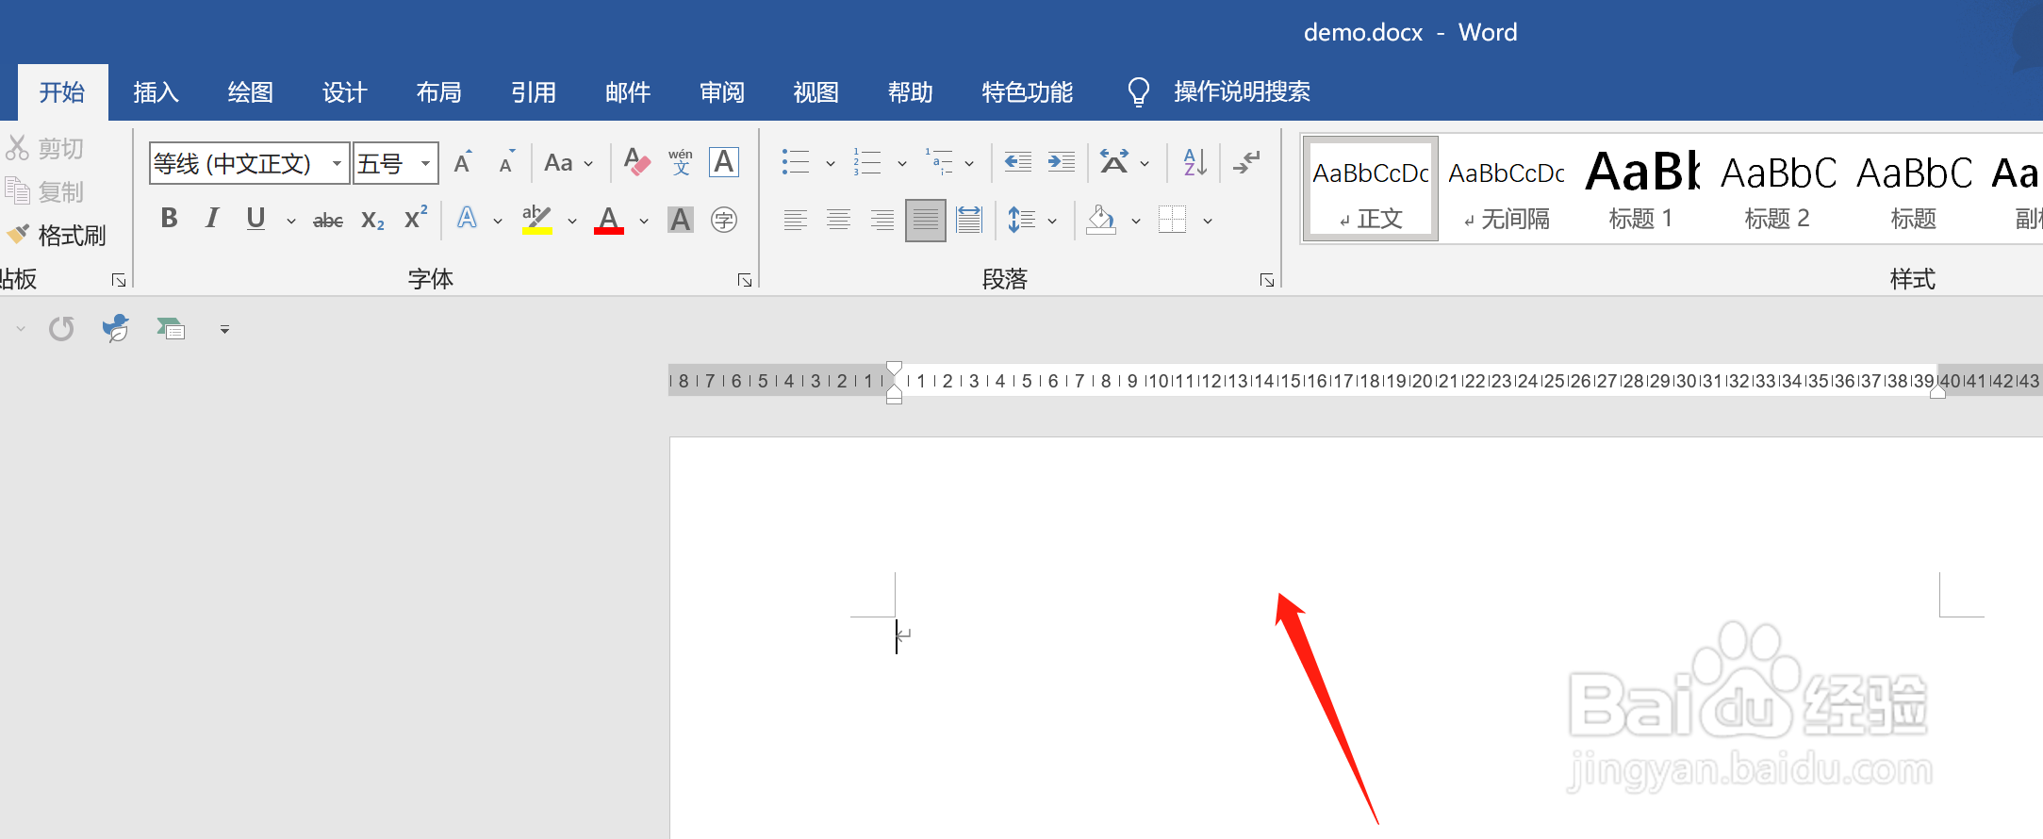The height and width of the screenshot is (839, 2043).
Task: Switch to 插入 tab
Action: pos(157,92)
